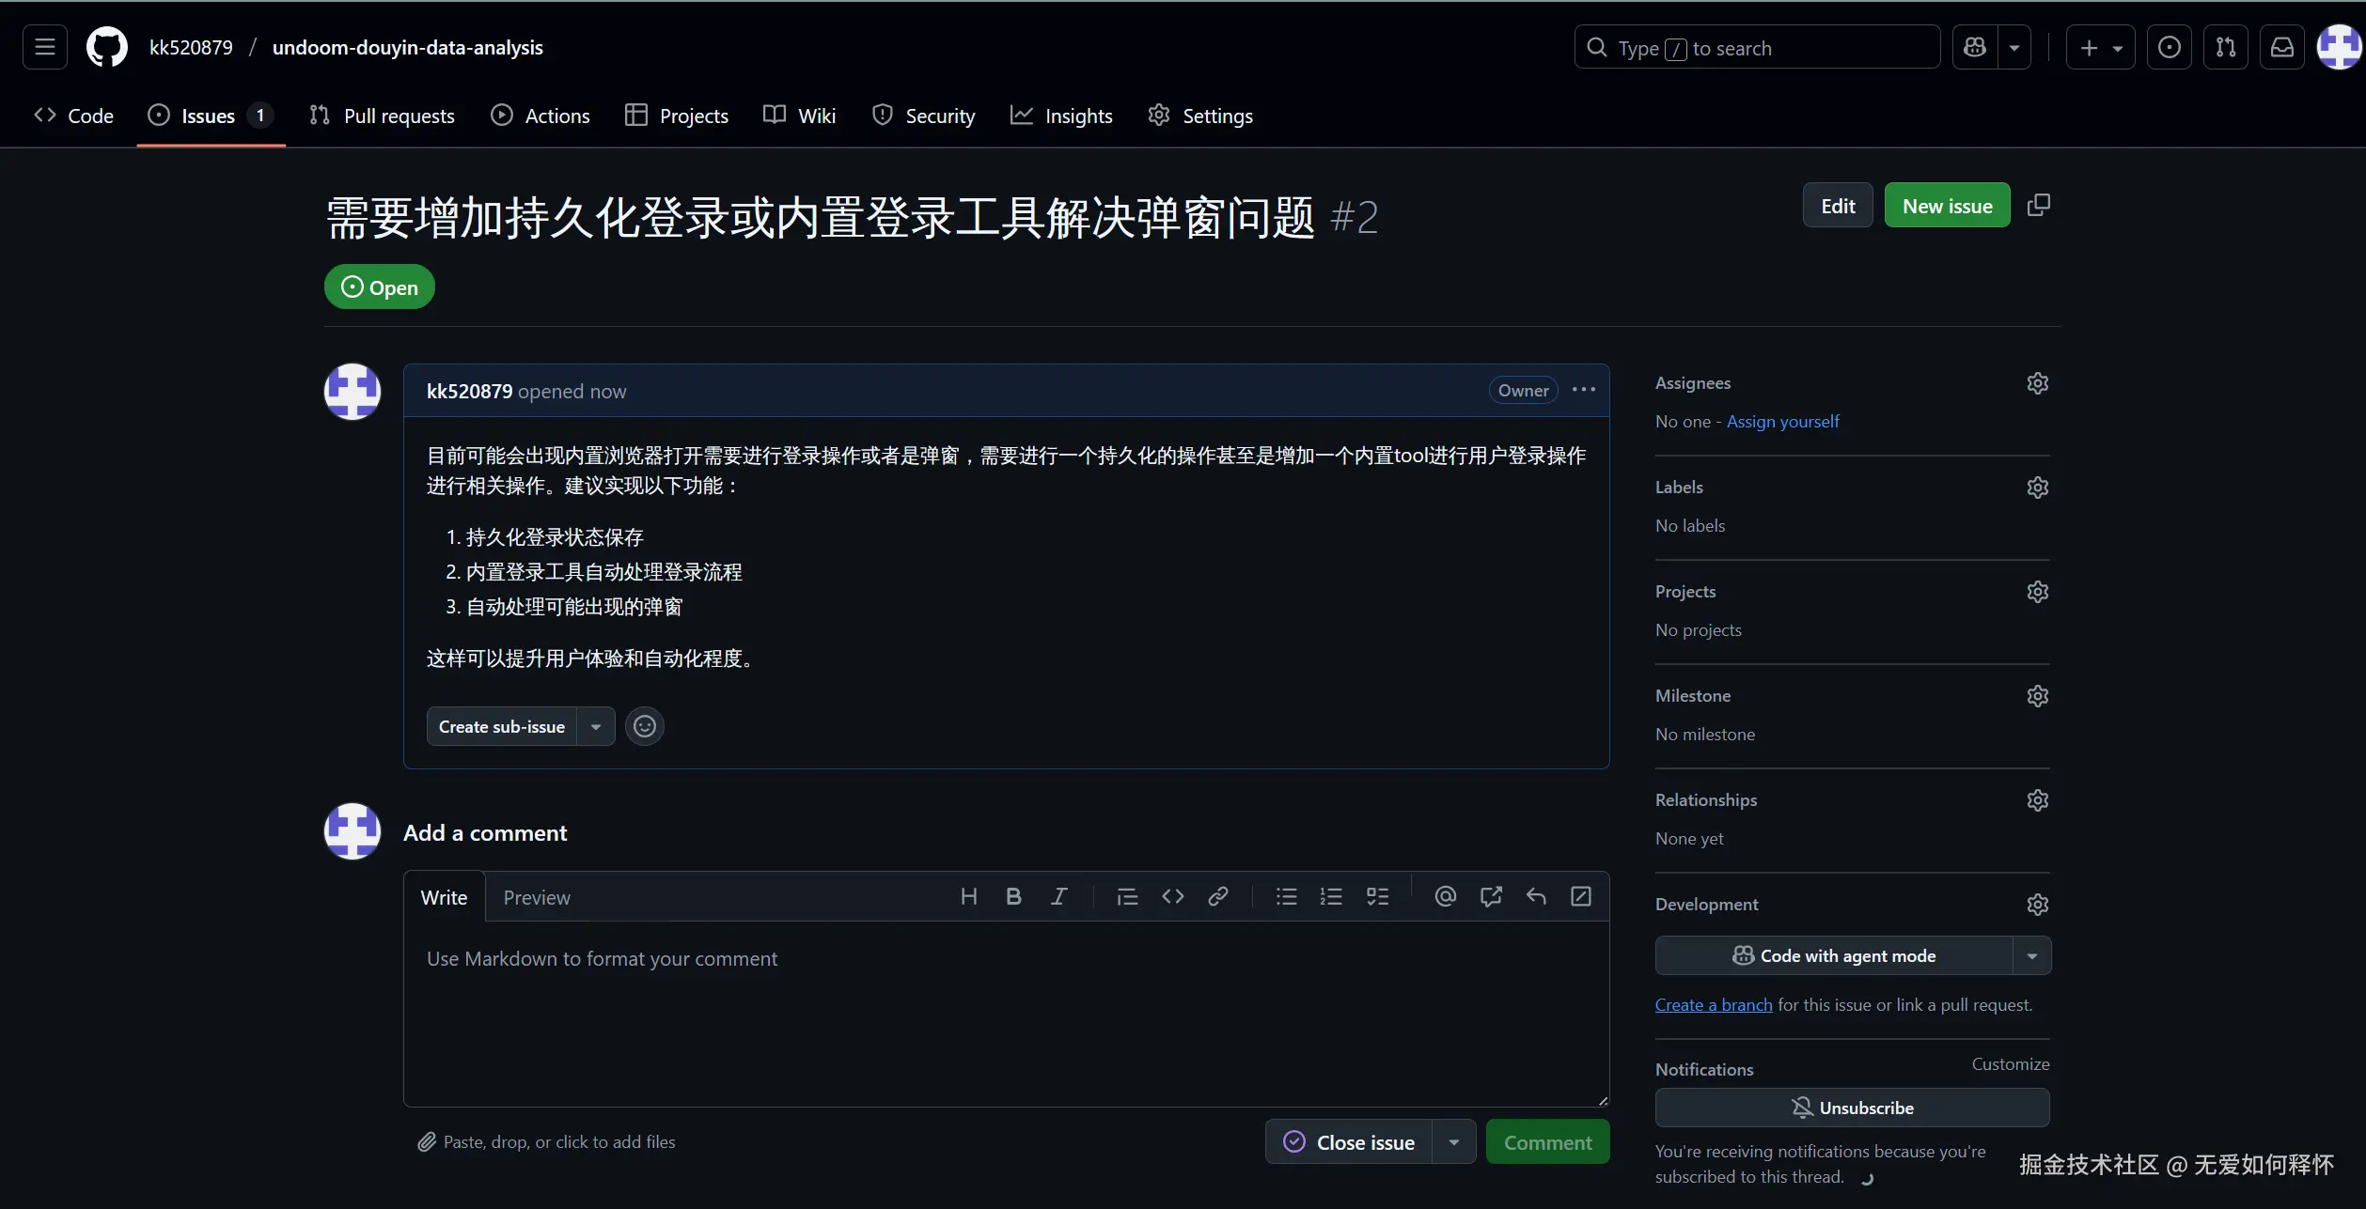Click the Bold formatting icon
The width and height of the screenshot is (2366, 1209).
point(1013,897)
